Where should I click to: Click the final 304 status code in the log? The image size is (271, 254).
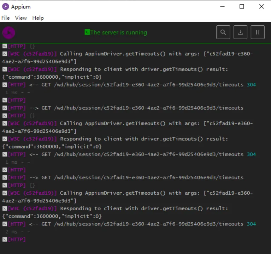click(x=251, y=224)
